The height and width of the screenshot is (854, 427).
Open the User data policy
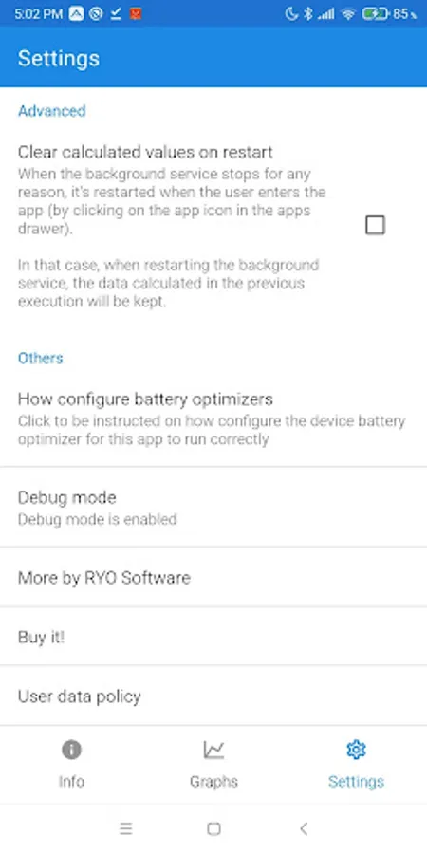213,696
